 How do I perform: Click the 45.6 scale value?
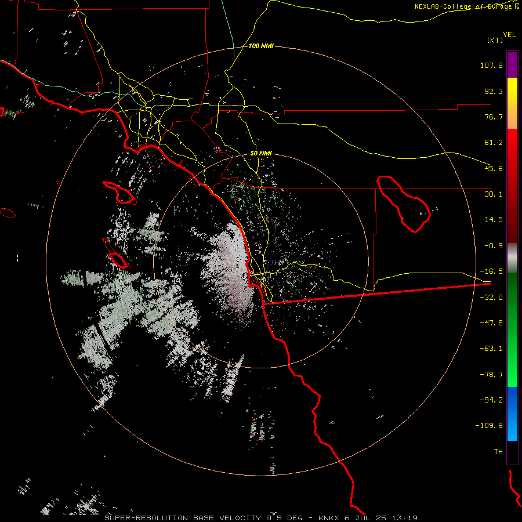(x=494, y=168)
